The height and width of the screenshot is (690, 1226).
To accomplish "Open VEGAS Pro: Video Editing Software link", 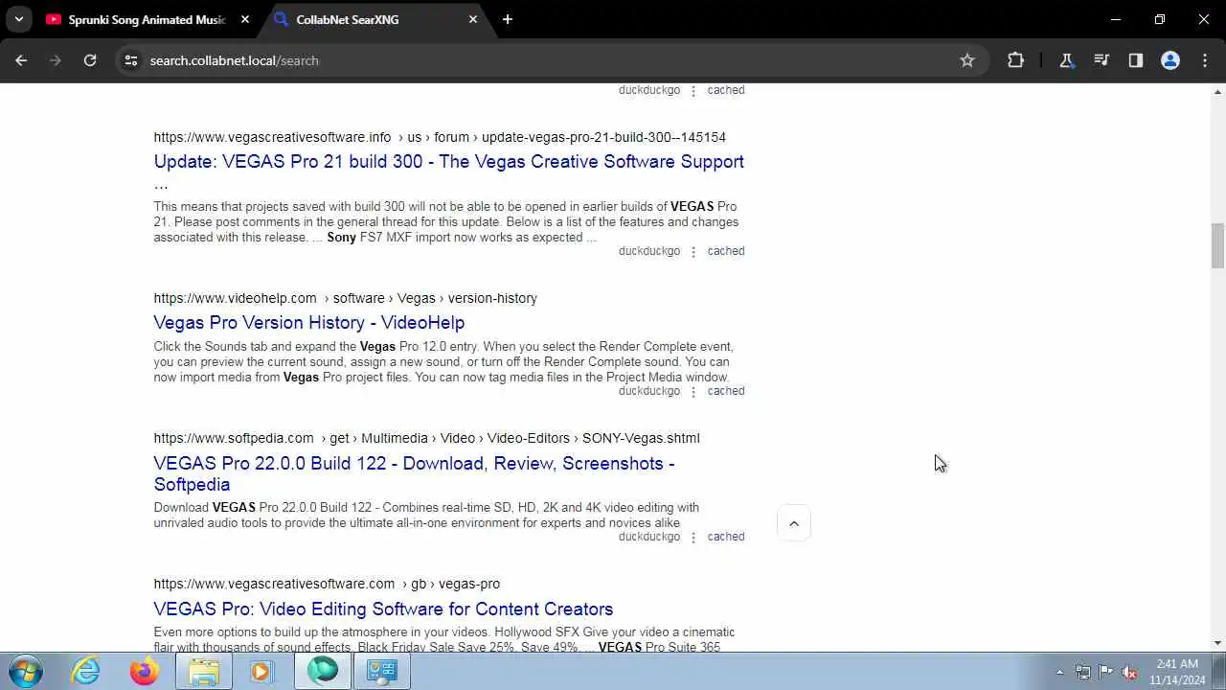I will (x=383, y=609).
